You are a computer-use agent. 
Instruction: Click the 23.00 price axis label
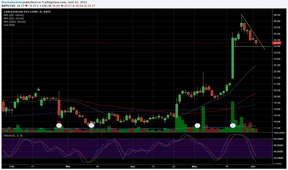[x=277, y=59]
